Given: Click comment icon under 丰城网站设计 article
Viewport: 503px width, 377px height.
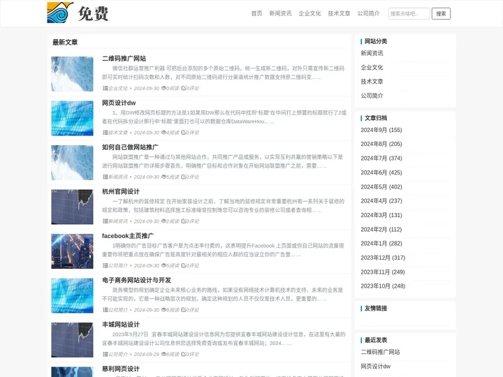Looking at the screenshot, I should (x=184, y=354).
